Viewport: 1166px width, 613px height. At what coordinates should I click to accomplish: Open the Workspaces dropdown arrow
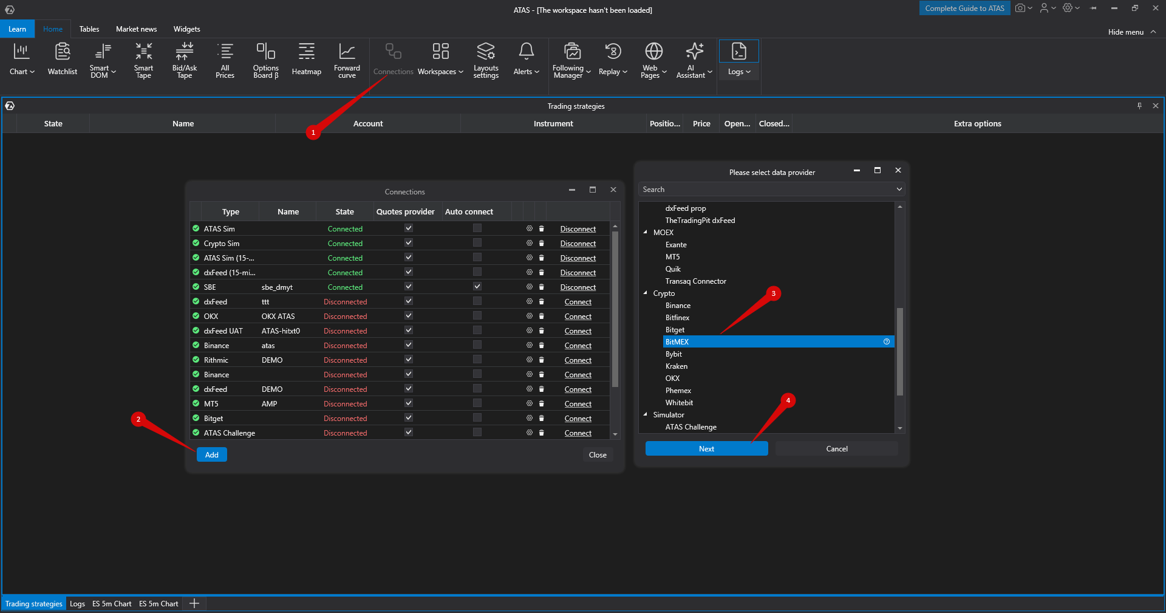(x=461, y=72)
